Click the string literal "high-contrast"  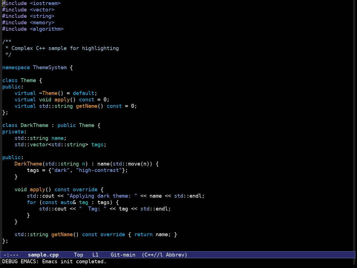click(99, 170)
